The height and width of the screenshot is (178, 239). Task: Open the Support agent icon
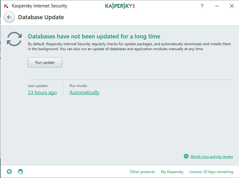click(x=21, y=171)
